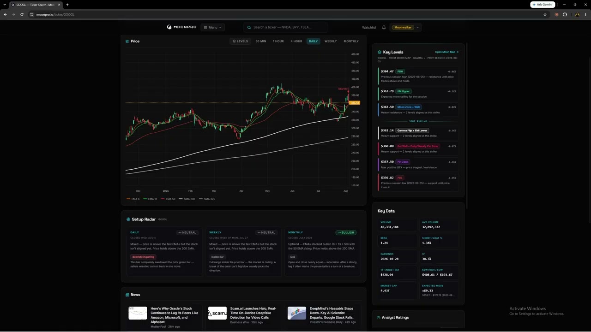The width and height of the screenshot is (591, 332).
Task: Click the Market Cap 4.43T value
Action: 385,290
